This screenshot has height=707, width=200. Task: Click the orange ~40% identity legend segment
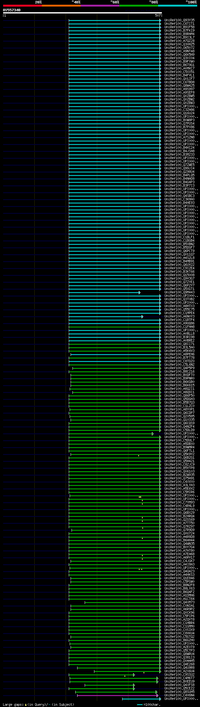(61, 6)
